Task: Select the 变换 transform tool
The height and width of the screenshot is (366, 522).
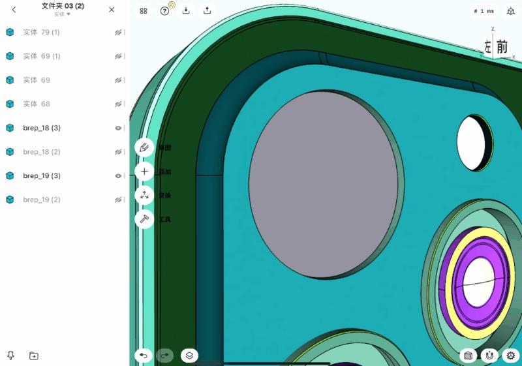Action: (144, 195)
